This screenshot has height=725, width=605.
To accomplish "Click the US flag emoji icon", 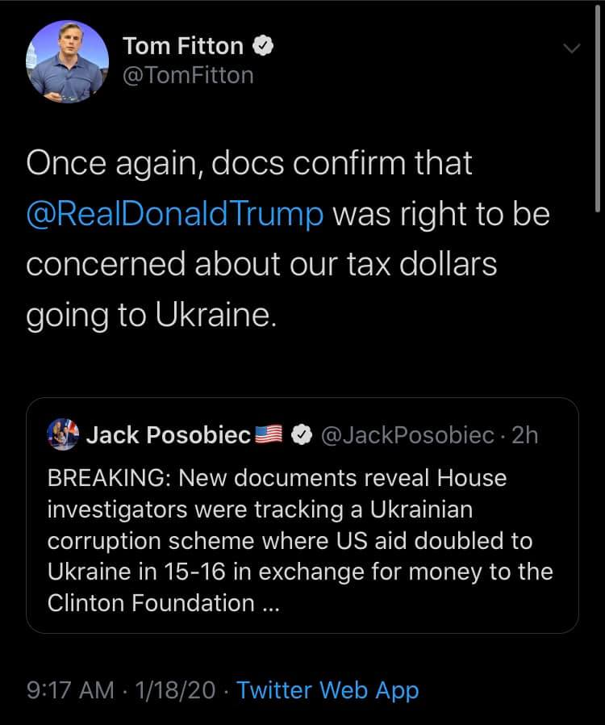I will coord(267,435).
